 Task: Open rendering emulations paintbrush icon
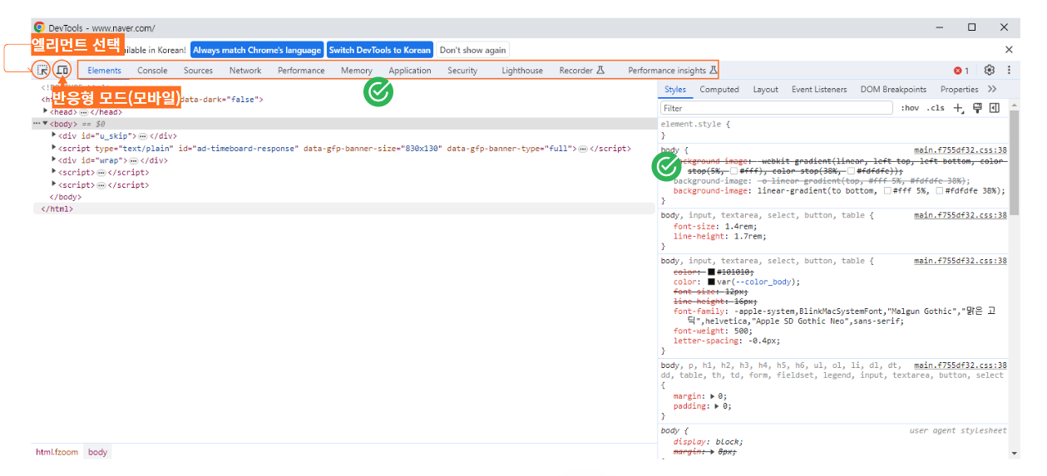(977, 108)
